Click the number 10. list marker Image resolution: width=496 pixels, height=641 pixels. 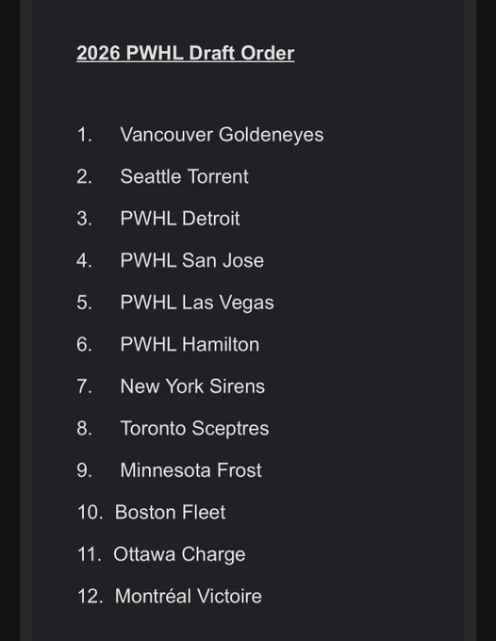point(90,513)
